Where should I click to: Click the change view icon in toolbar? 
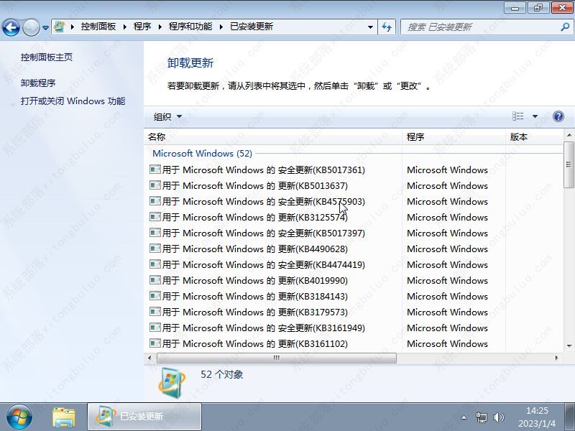(x=518, y=116)
